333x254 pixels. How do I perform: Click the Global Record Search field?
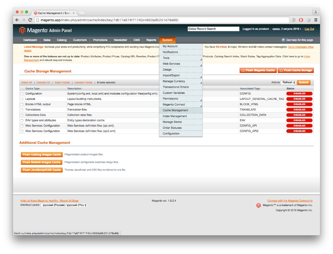click(x=213, y=29)
